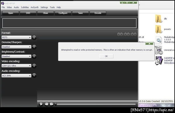175x113 pixels.
Task: Open the Help menu
Action: click(59, 7)
